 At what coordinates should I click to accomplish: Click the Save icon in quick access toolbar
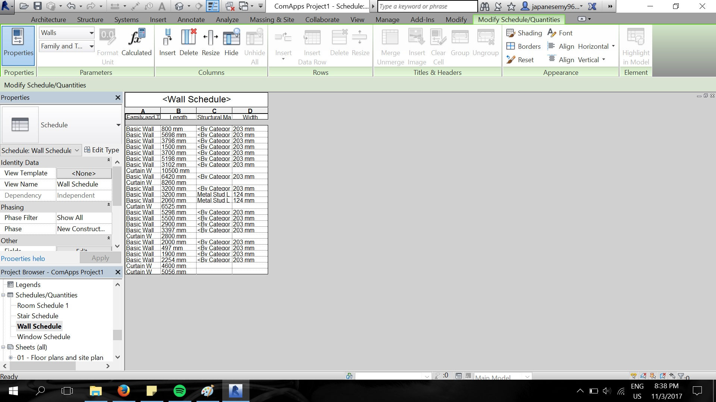pyautogui.click(x=38, y=6)
